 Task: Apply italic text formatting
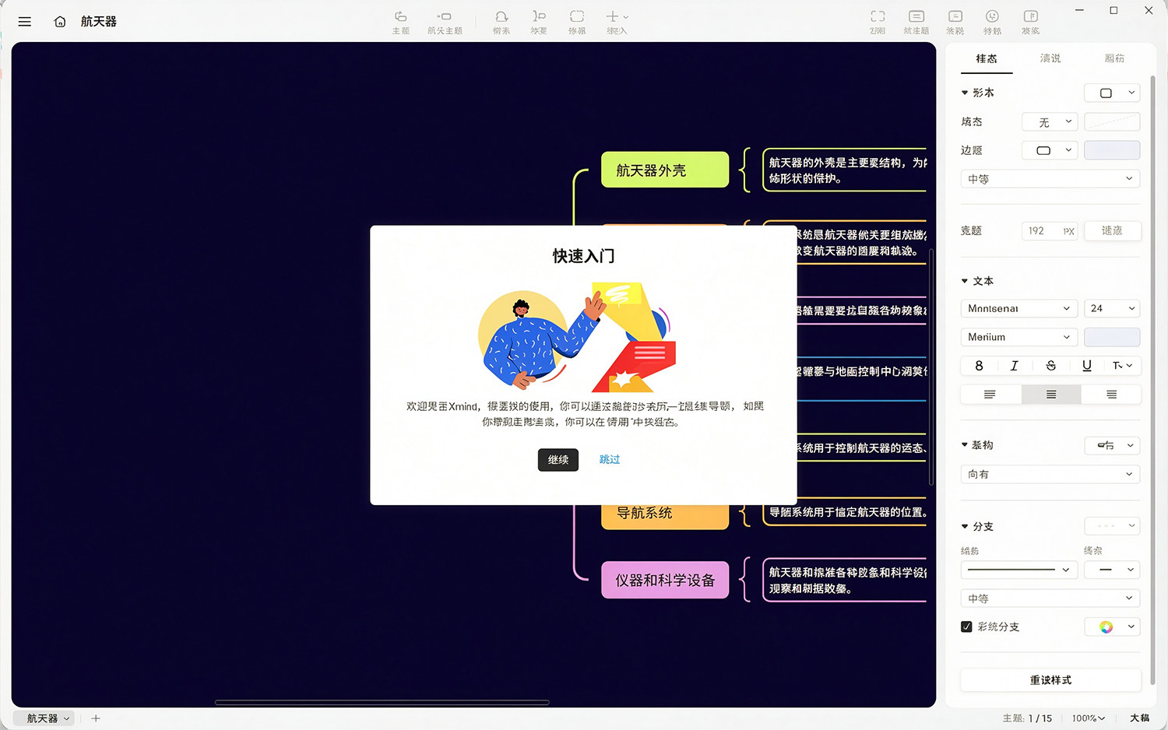tap(1014, 366)
